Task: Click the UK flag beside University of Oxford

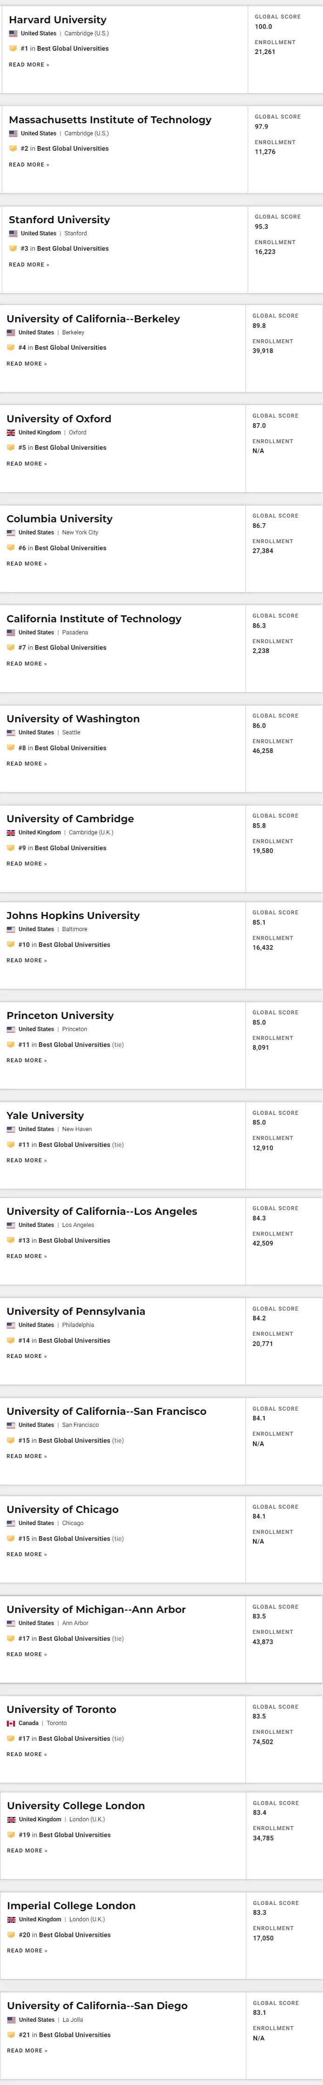Action: point(11,432)
